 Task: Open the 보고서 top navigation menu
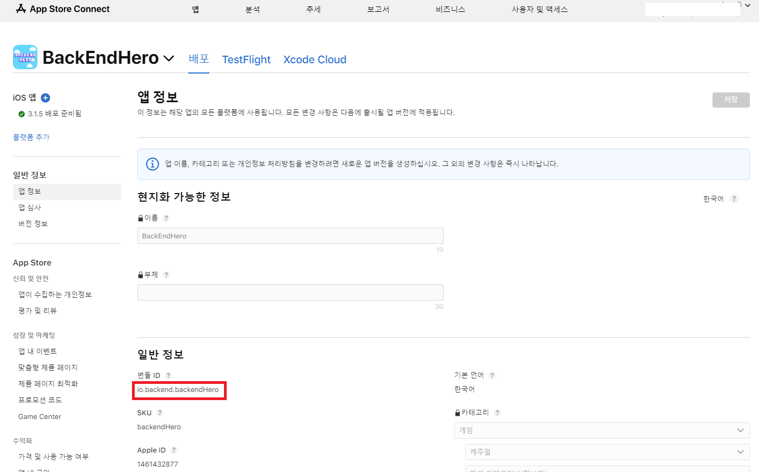pos(378,9)
